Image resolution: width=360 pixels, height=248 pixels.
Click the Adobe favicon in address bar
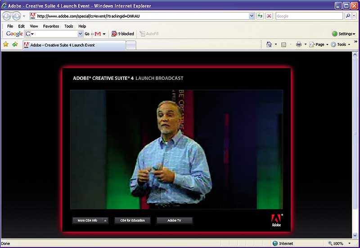[x=33, y=16]
